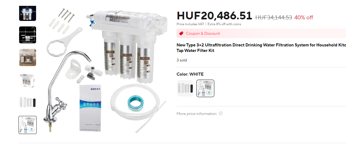Click the Color: WHITE label
The width and height of the screenshot is (346, 154).
tap(190, 74)
